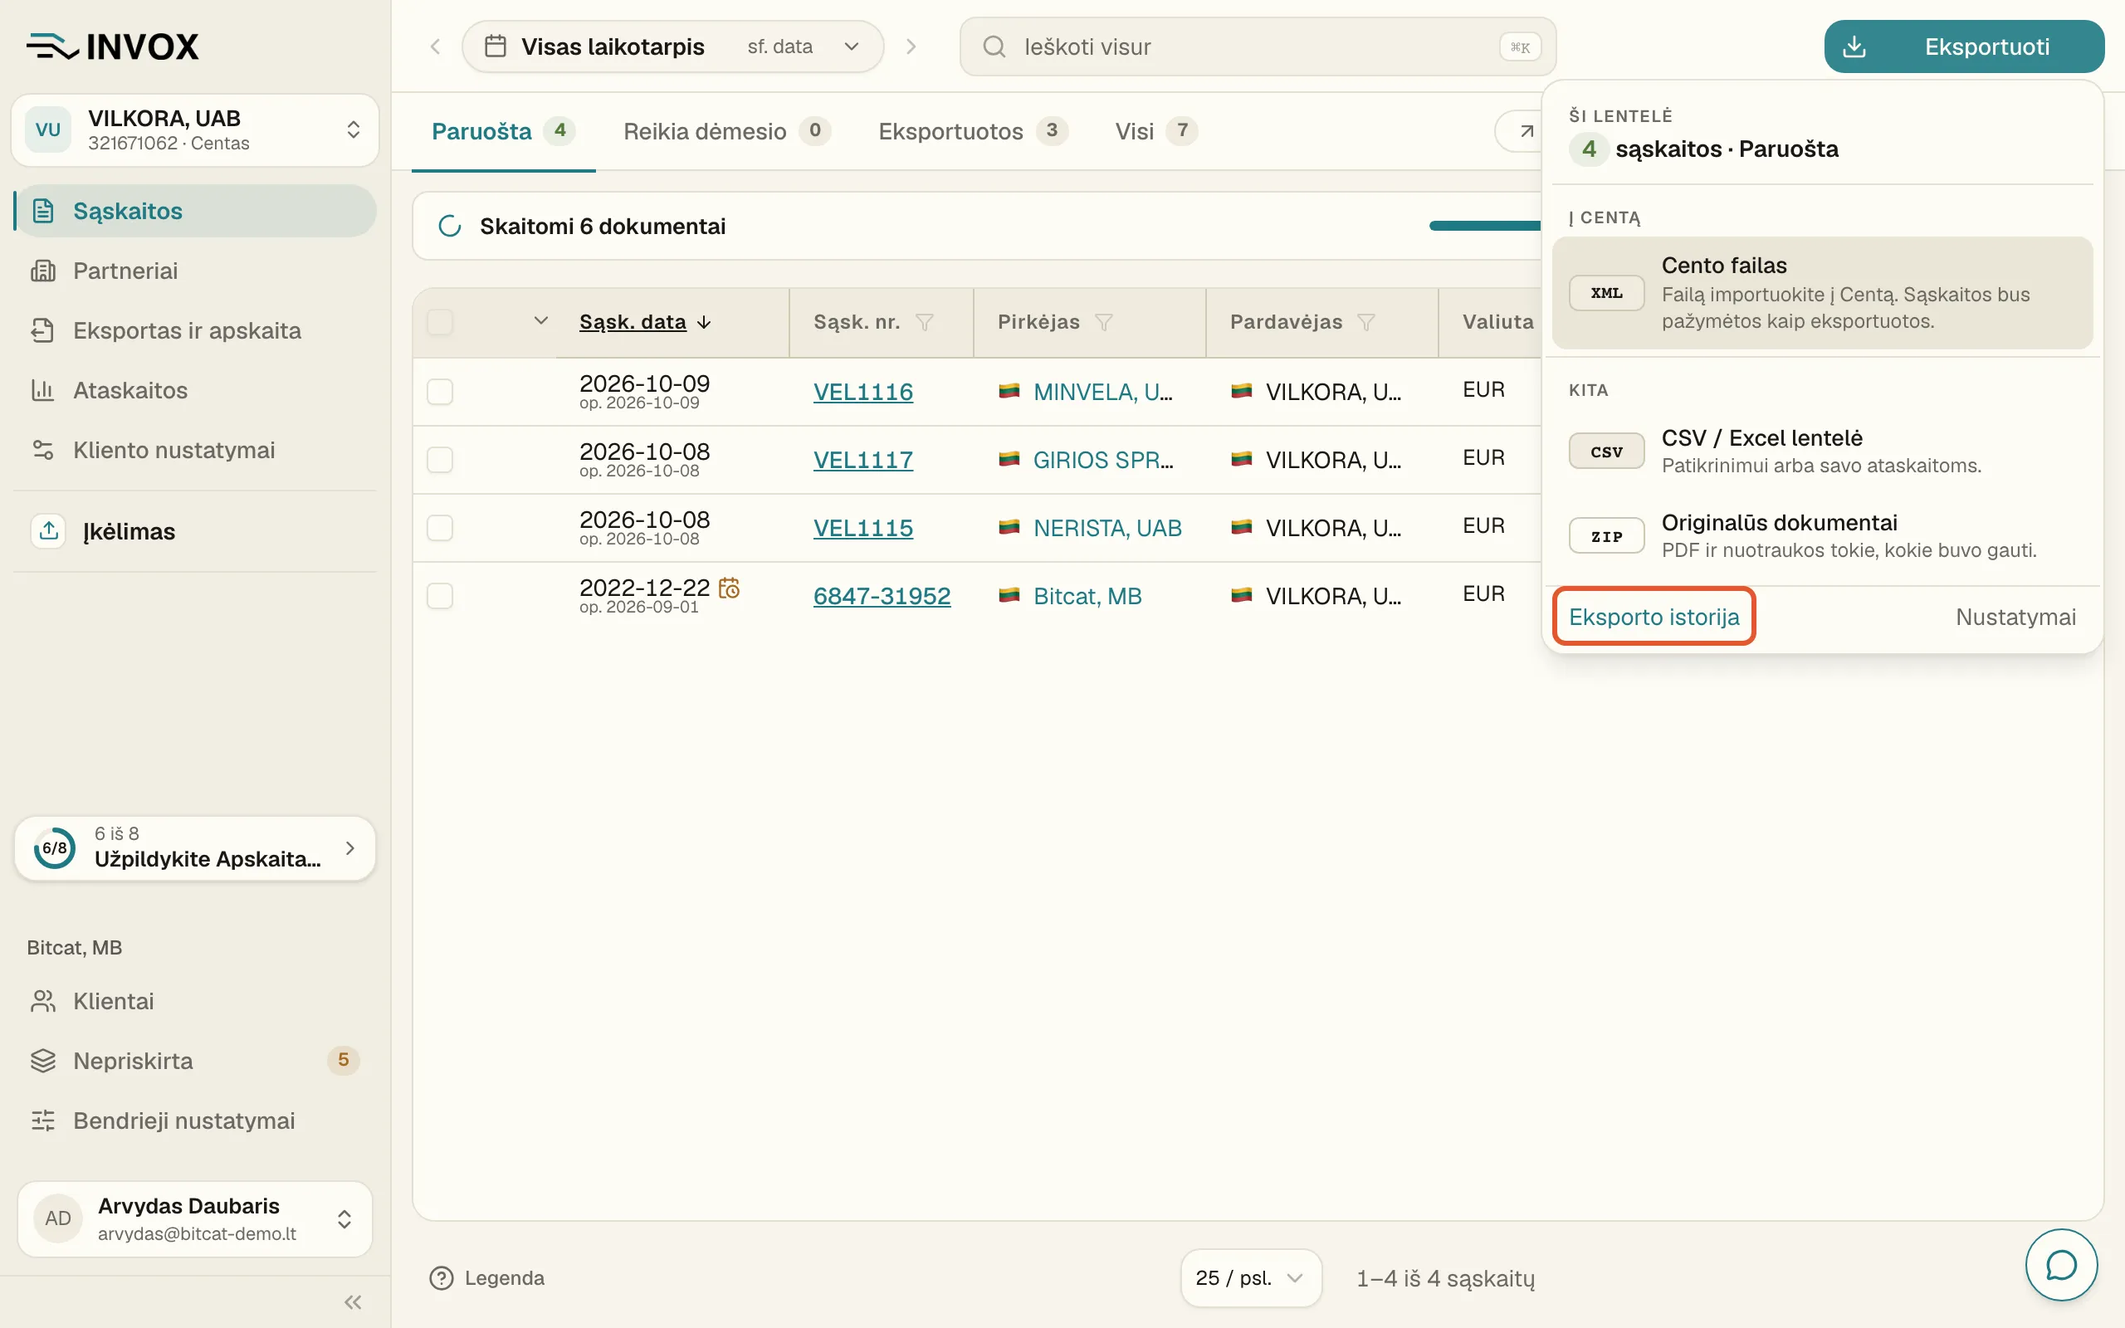Choose Originalūs dokumentai ZIP export

tap(1822, 536)
